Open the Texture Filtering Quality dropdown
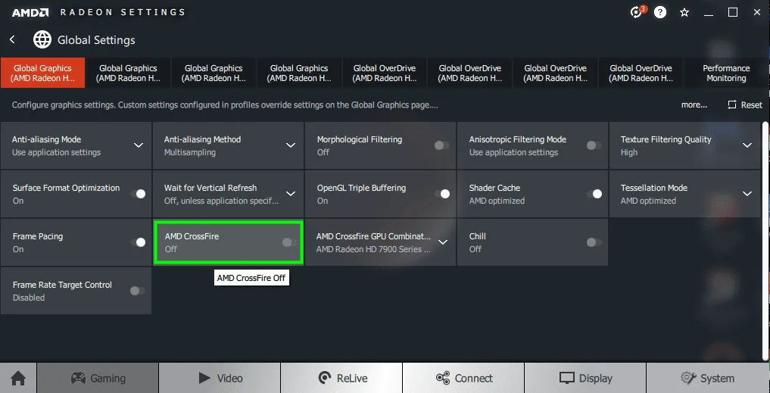 pos(747,145)
